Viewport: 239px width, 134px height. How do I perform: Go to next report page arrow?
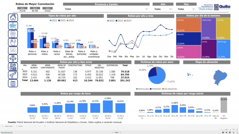pyautogui.click(x=121, y=133)
